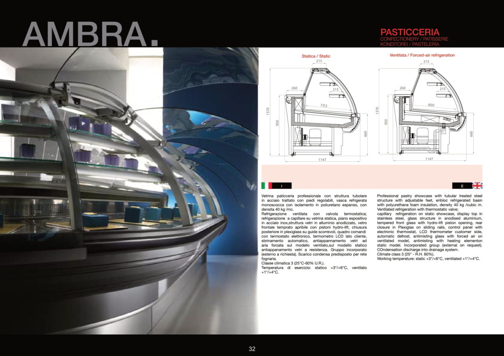Click the pastry showcase photograph
This screenshot has width=504, height=356.
(129, 191)
